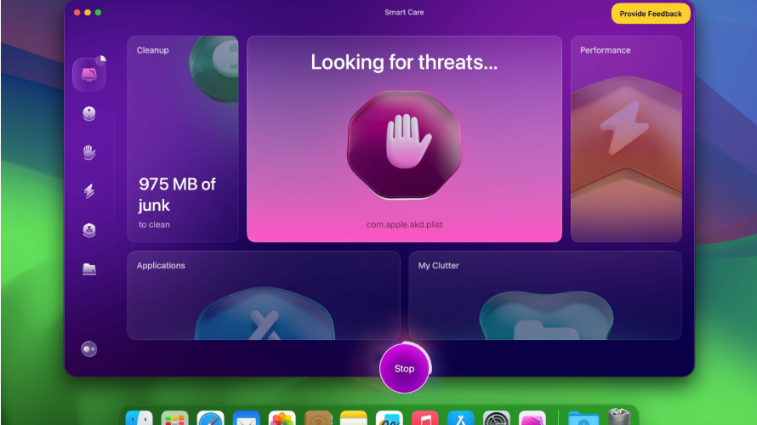Click the large stop-hand protection icon
The height and width of the screenshot is (425, 757).
point(404,144)
